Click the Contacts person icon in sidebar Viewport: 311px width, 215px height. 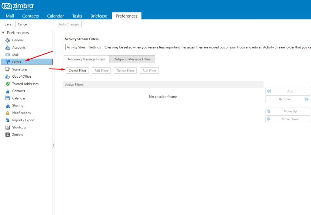click(x=8, y=91)
